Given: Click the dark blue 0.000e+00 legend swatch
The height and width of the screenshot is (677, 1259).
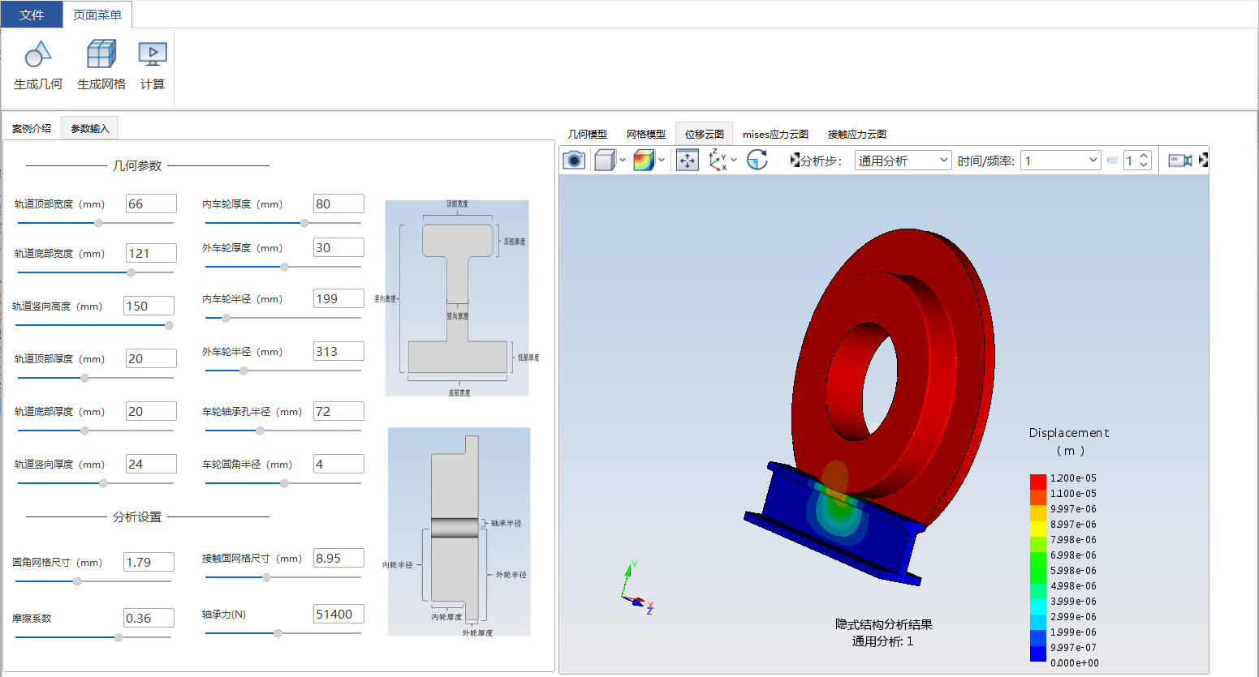Looking at the screenshot, I should [1038, 655].
